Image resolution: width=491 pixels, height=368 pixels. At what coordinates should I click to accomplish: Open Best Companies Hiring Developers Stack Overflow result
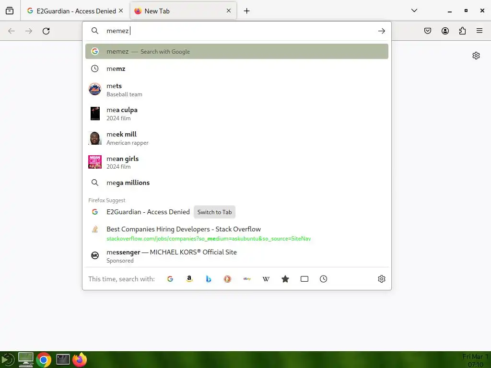point(237,233)
